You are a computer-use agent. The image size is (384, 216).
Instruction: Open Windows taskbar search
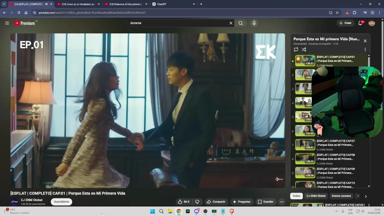(x=161, y=211)
